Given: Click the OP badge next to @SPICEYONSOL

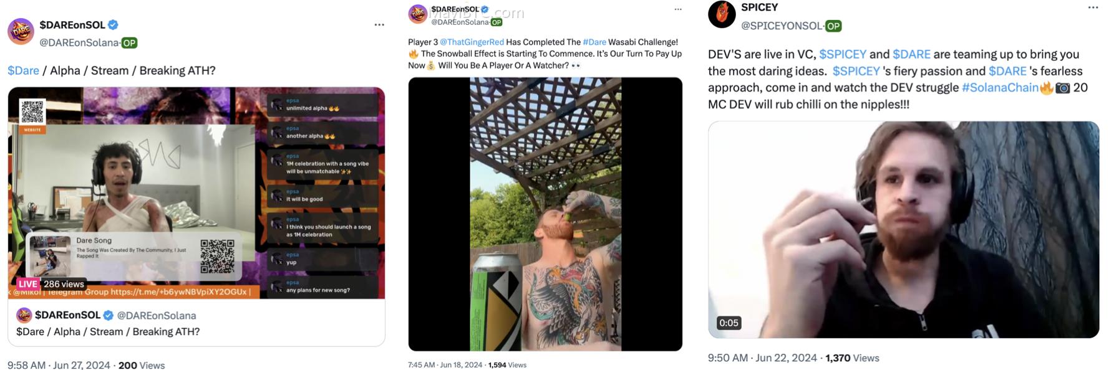Looking at the screenshot, I should pos(833,26).
